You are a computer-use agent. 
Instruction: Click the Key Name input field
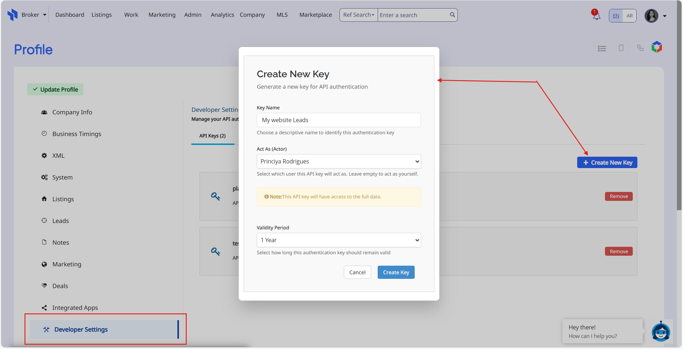coord(338,120)
